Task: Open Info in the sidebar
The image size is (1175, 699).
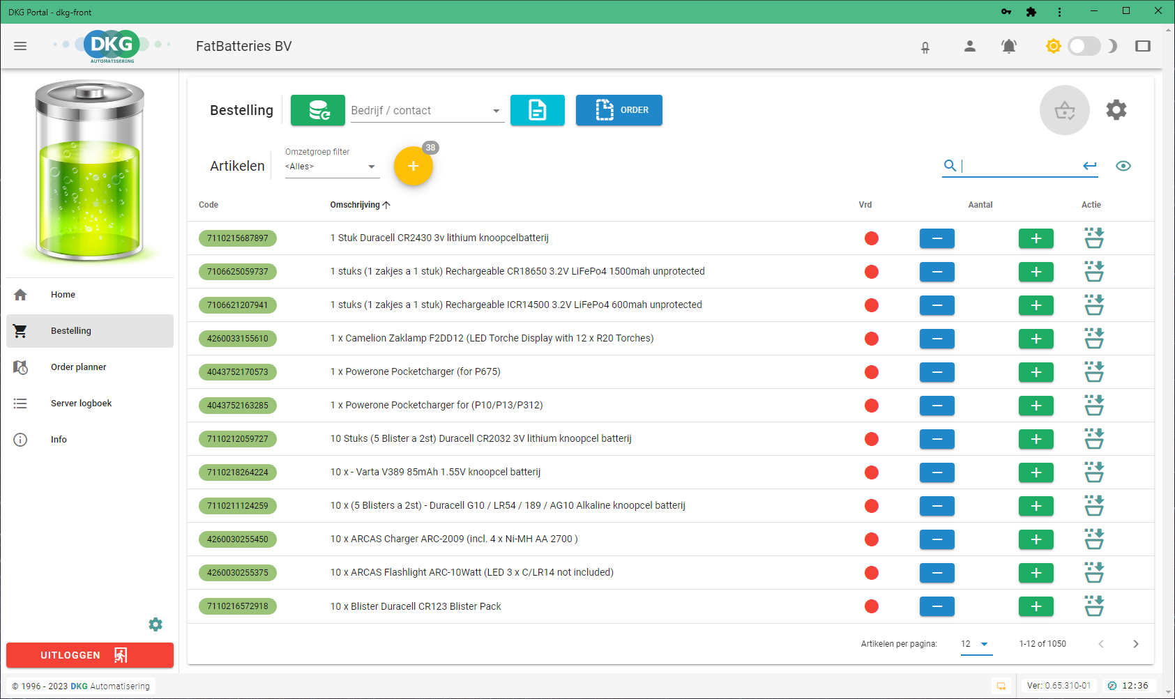Action: [90, 440]
